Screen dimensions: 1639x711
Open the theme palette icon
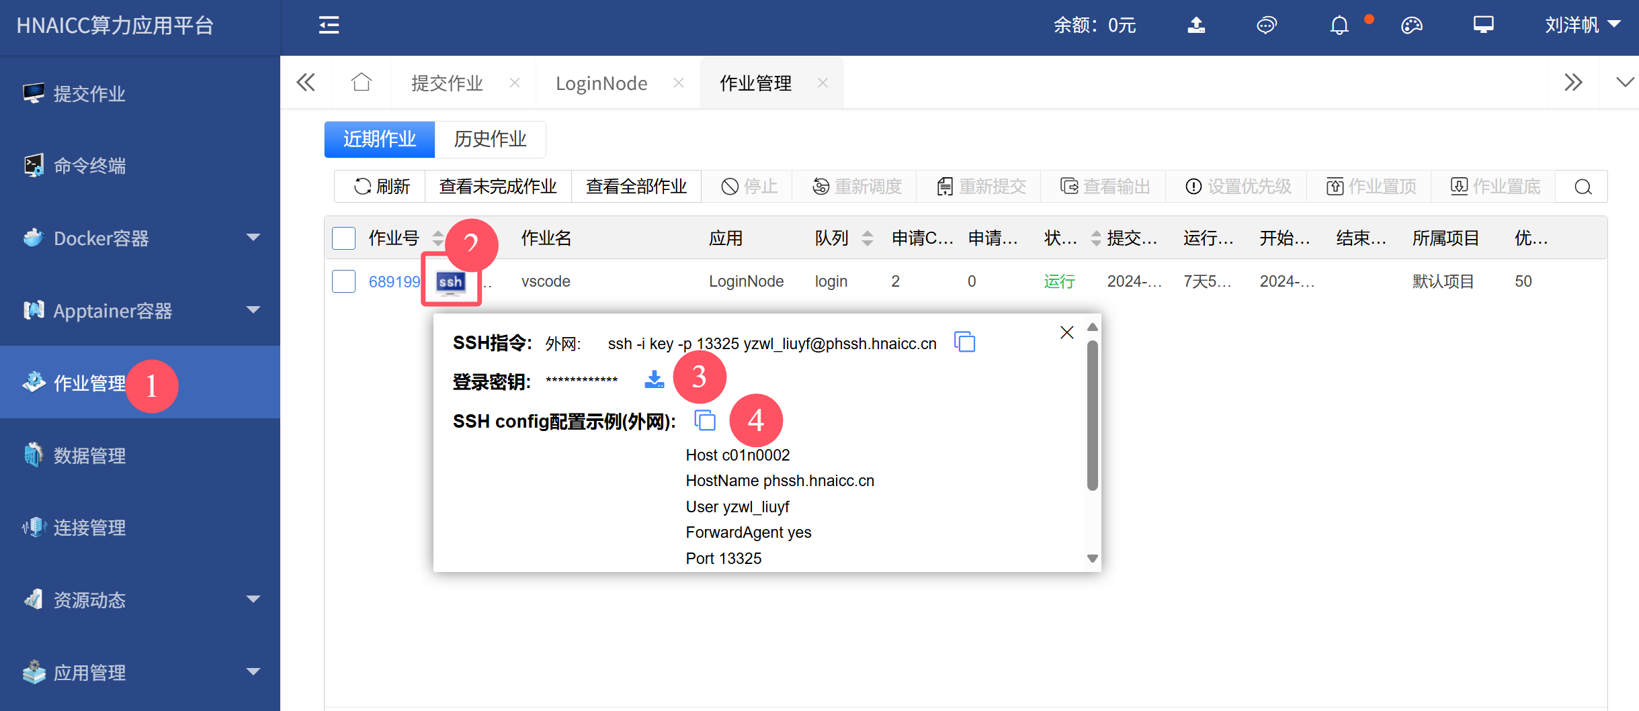click(1411, 26)
